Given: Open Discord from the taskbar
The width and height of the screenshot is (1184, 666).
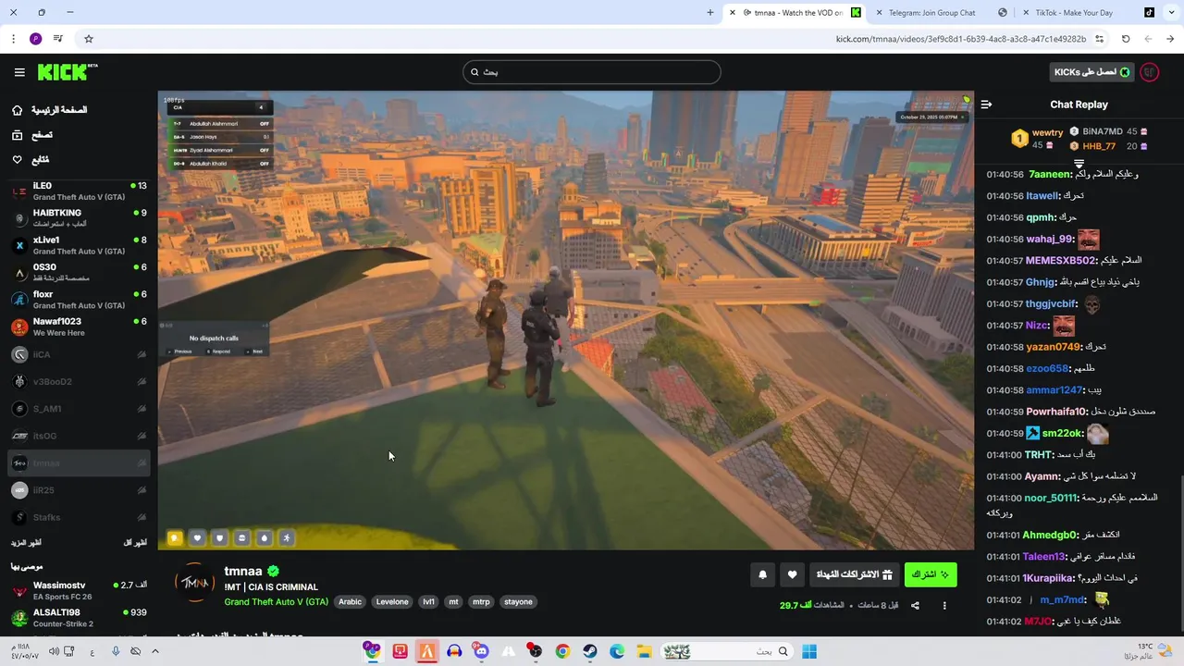Looking at the screenshot, I should point(481,651).
